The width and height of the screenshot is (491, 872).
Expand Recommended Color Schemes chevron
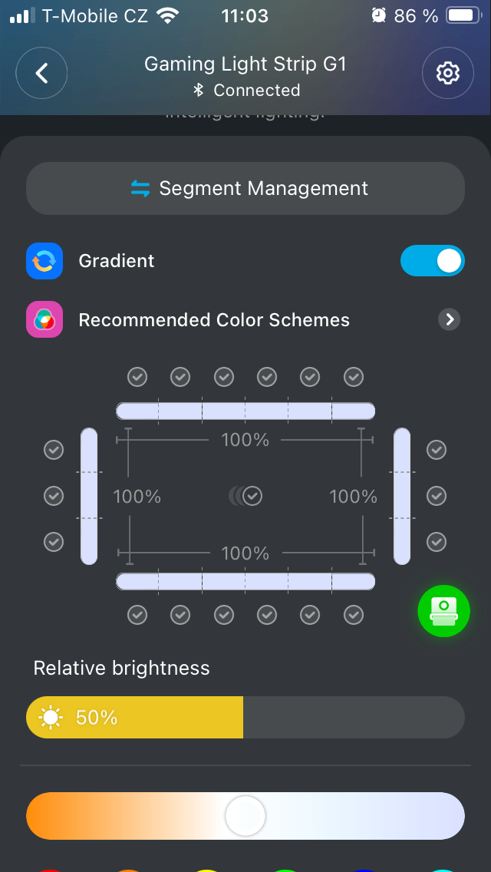450,320
